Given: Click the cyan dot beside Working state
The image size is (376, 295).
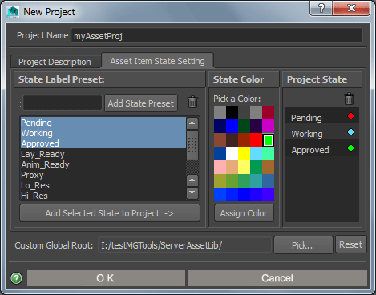Looking at the screenshot, I should coord(350,132).
